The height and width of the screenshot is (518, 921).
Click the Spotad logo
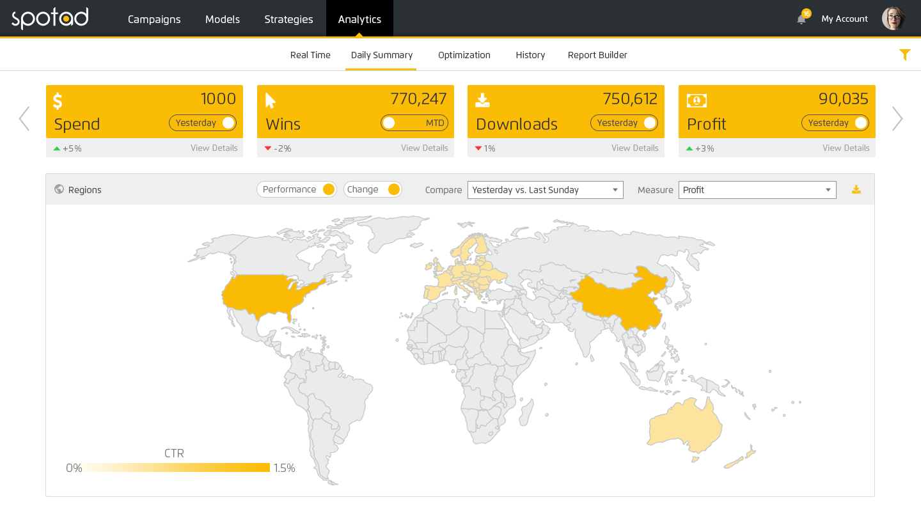tap(50, 19)
